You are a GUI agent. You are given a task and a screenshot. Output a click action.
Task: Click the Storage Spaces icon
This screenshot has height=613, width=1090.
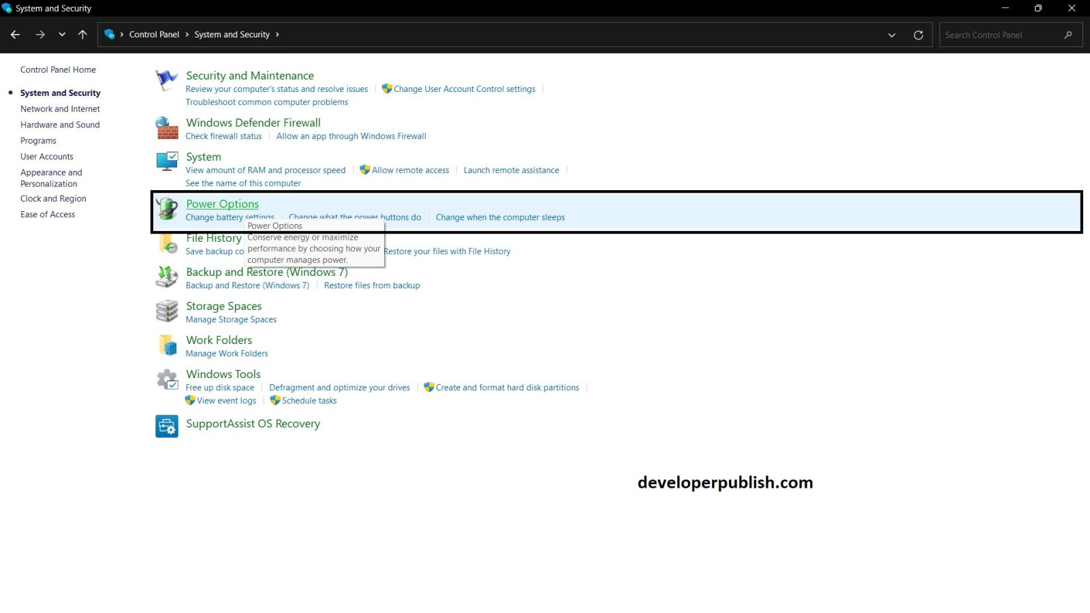[166, 311]
